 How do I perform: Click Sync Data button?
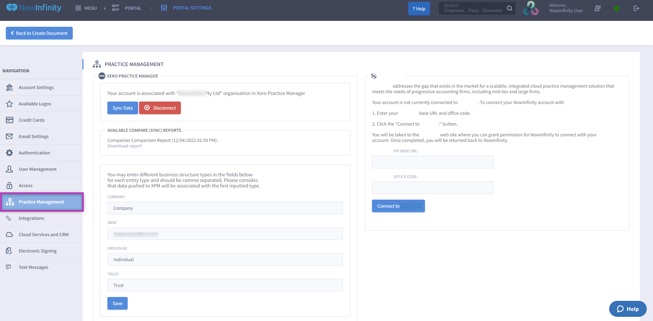pyautogui.click(x=123, y=108)
